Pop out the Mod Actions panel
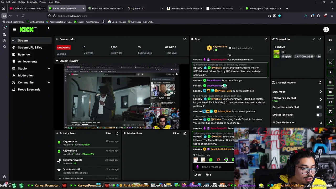Image resolution: width=336 pixels, height=189 pixels. tap(185, 133)
